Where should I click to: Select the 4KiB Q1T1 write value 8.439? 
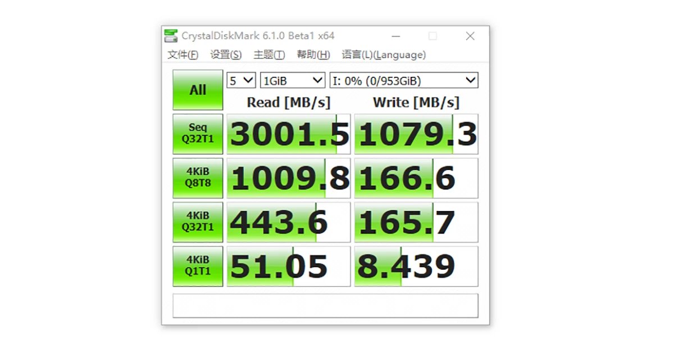point(416,266)
